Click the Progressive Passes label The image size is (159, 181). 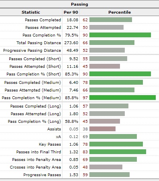tap(42, 175)
